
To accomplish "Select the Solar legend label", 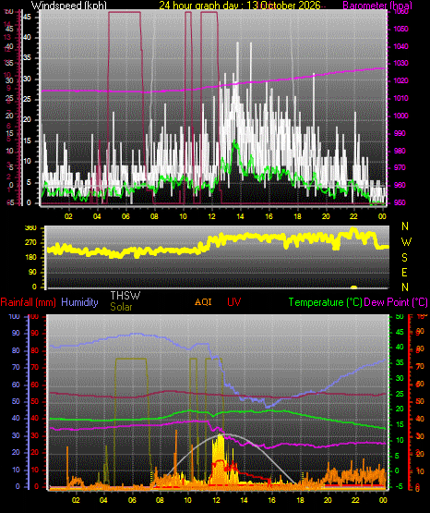I will click(x=121, y=307).
